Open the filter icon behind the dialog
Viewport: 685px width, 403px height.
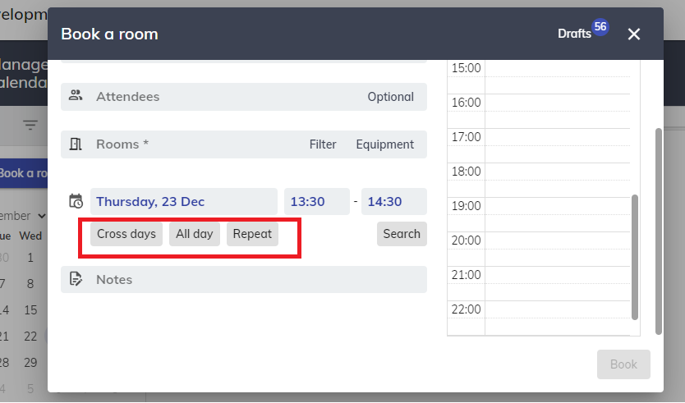[x=30, y=125]
